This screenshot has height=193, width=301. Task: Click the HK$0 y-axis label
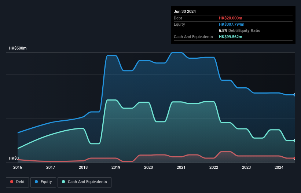(x=14, y=158)
